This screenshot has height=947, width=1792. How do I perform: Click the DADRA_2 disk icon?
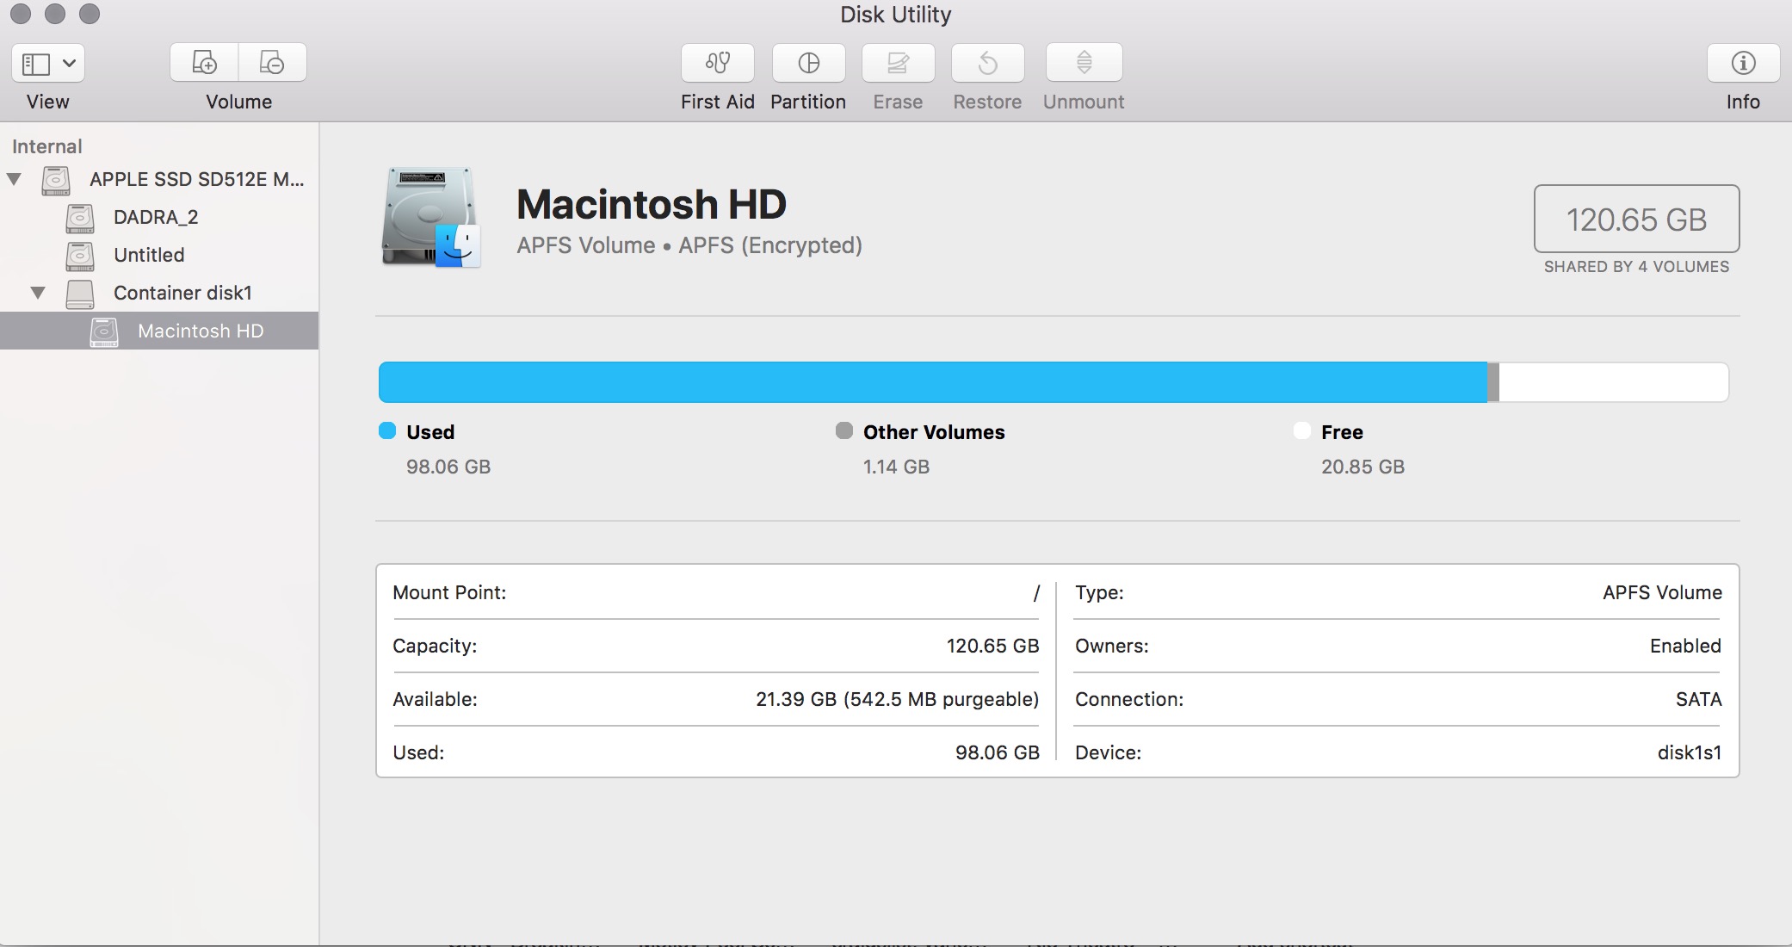[80, 218]
